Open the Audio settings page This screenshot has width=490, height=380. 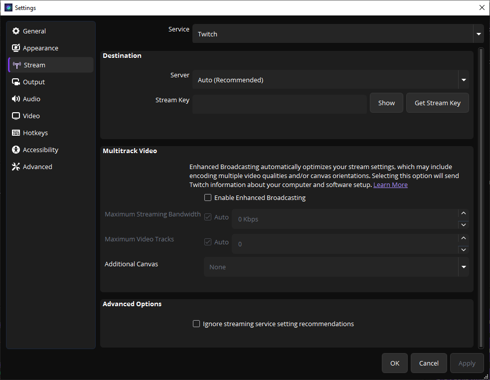[x=51, y=99]
